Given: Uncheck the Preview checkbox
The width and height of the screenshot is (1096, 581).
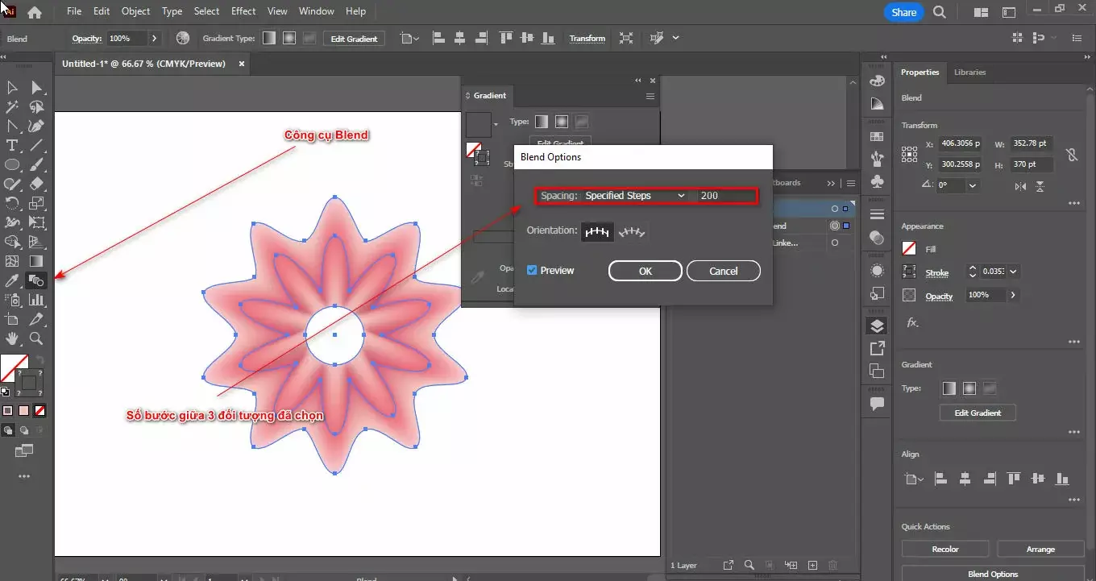Looking at the screenshot, I should click(532, 271).
